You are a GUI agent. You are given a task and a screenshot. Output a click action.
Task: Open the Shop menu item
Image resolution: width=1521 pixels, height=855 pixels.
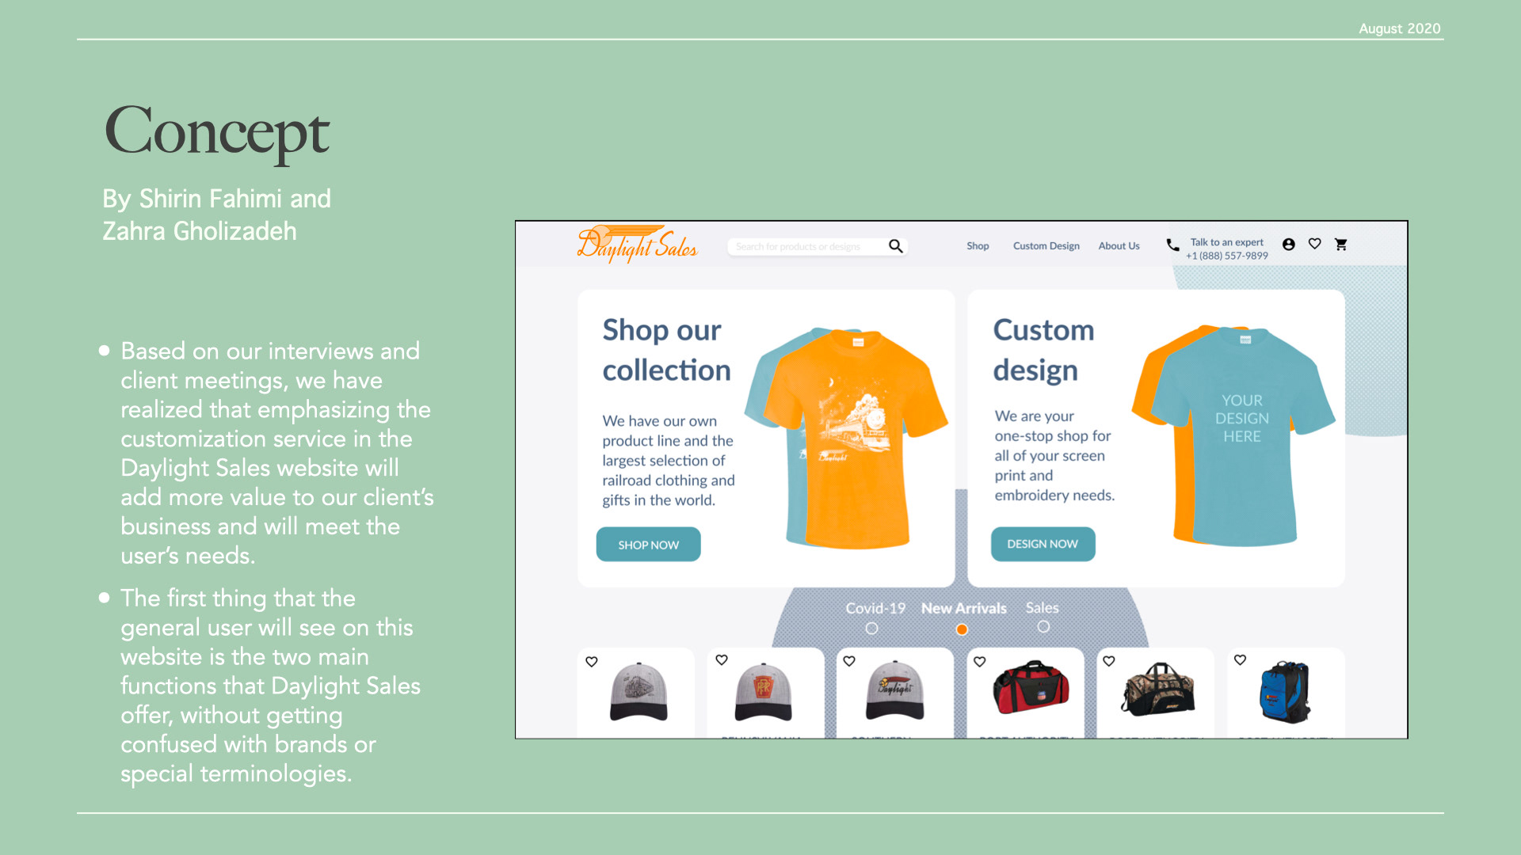click(978, 246)
